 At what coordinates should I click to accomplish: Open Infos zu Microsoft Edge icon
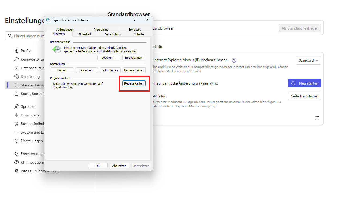point(16,171)
